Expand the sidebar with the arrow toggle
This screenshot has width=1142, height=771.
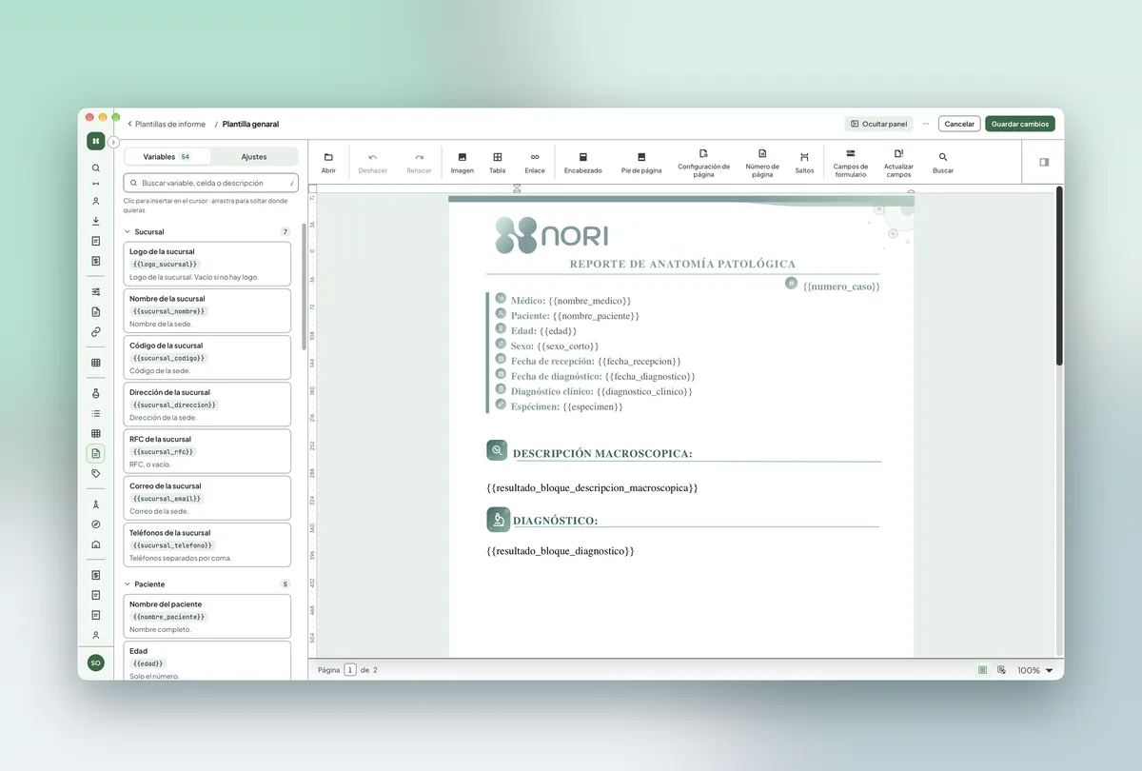[x=113, y=142]
